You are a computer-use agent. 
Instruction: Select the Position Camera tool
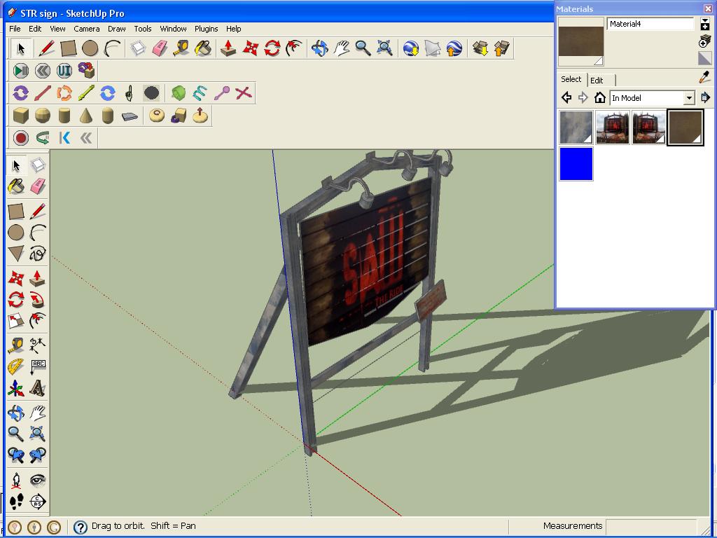point(16,481)
